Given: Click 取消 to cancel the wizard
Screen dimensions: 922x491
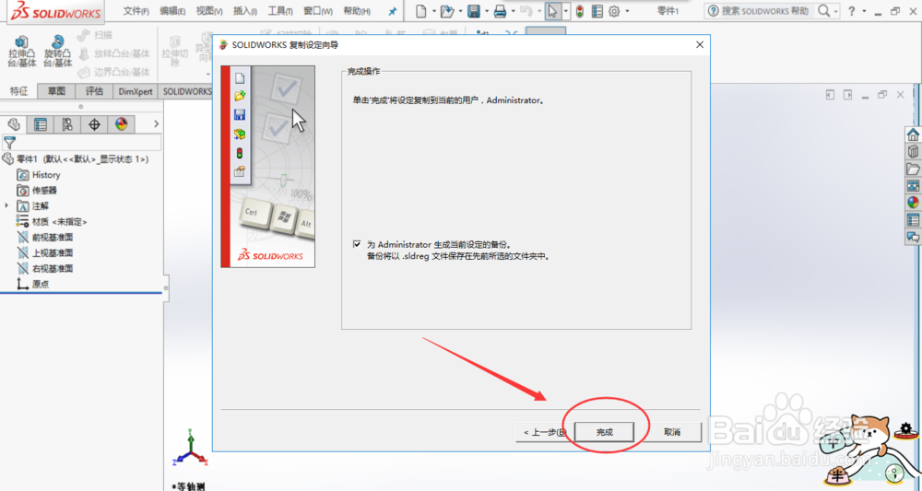Looking at the screenshot, I should [x=672, y=432].
